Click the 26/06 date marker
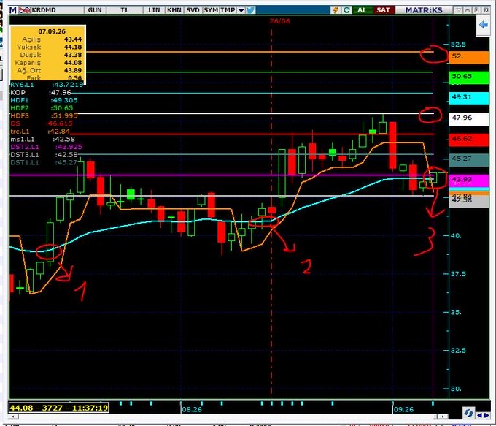This screenshot has height=426, width=496. 279,21
